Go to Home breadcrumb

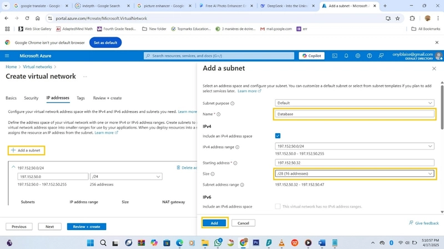tap(11, 67)
